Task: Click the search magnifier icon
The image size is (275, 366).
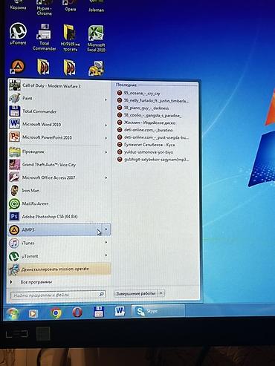Action: click(101, 294)
